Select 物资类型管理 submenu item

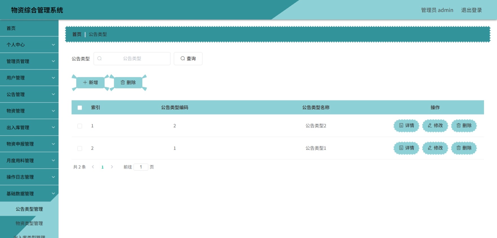pos(29,223)
